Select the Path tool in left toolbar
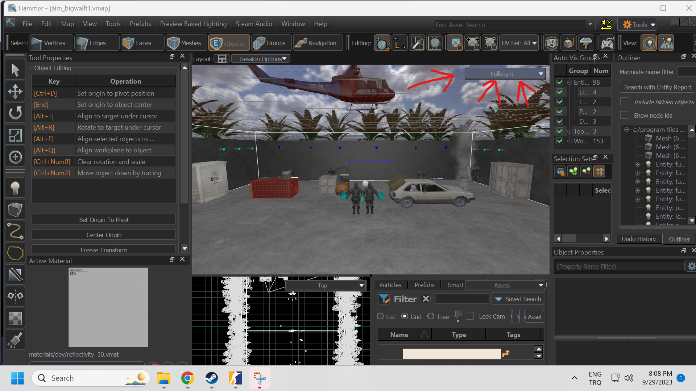The height and width of the screenshot is (391, 696). pyautogui.click(x=15, y=231)
